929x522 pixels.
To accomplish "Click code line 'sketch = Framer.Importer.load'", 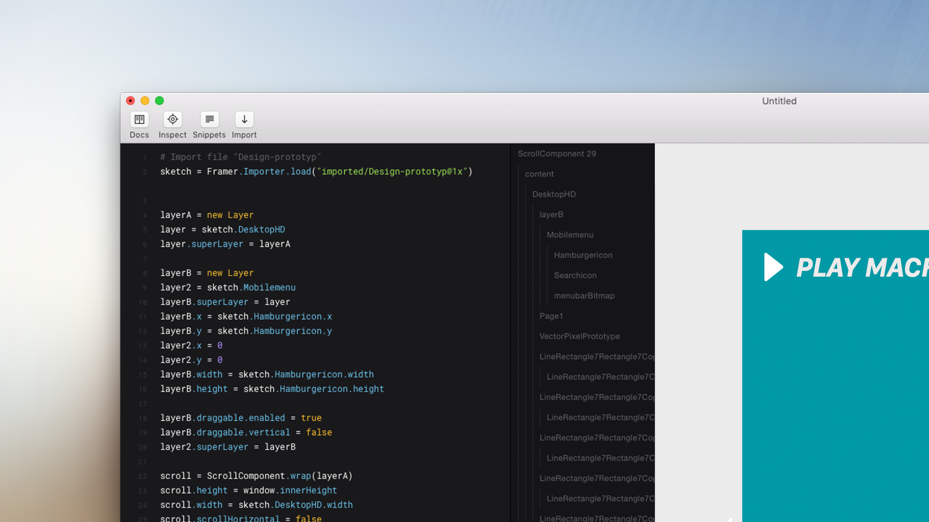I will click(x=316, y=171).
